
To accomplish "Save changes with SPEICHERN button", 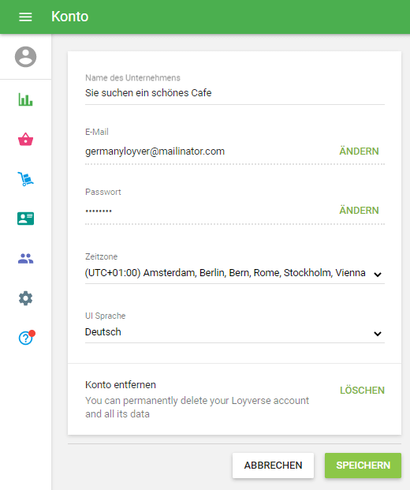I will 363,466.
